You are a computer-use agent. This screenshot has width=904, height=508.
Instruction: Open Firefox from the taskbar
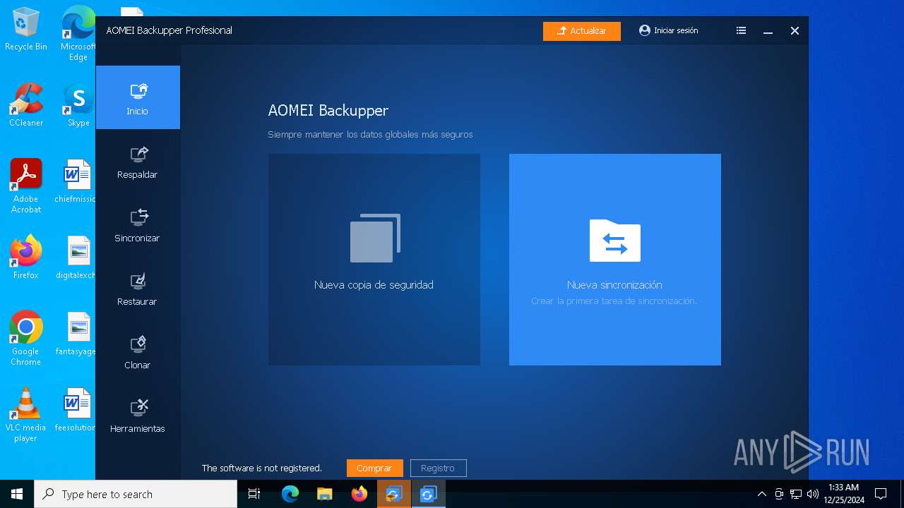point(359,494)
